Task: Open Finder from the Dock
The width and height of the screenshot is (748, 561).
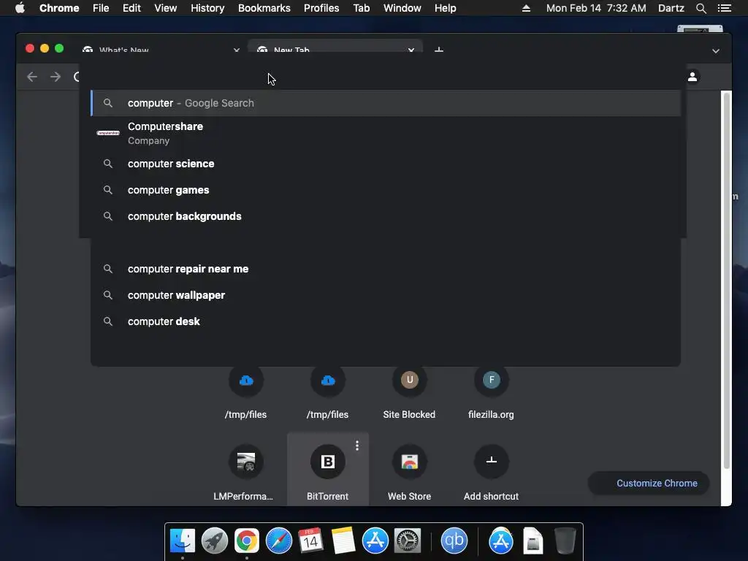Action: point(182,541)
